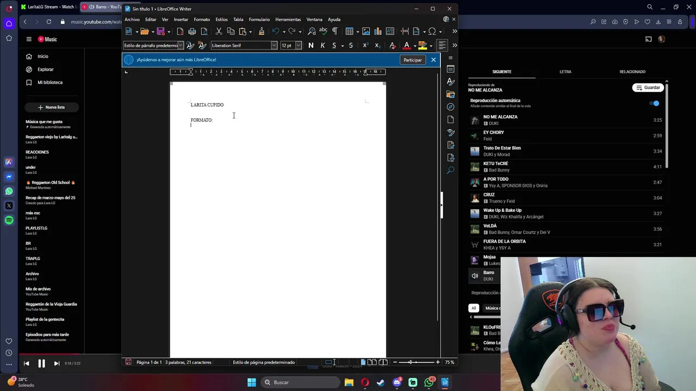Toggle italic (K) formatting
The width and height of the screenshot is (696, 391).
(x=323, y=46)
